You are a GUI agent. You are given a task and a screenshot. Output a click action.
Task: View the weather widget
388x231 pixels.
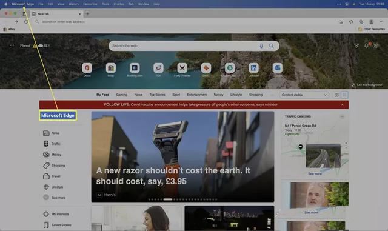35,45
